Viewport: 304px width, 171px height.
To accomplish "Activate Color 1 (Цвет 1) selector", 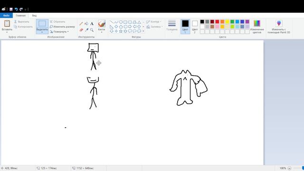I will (x=185, y=27).
